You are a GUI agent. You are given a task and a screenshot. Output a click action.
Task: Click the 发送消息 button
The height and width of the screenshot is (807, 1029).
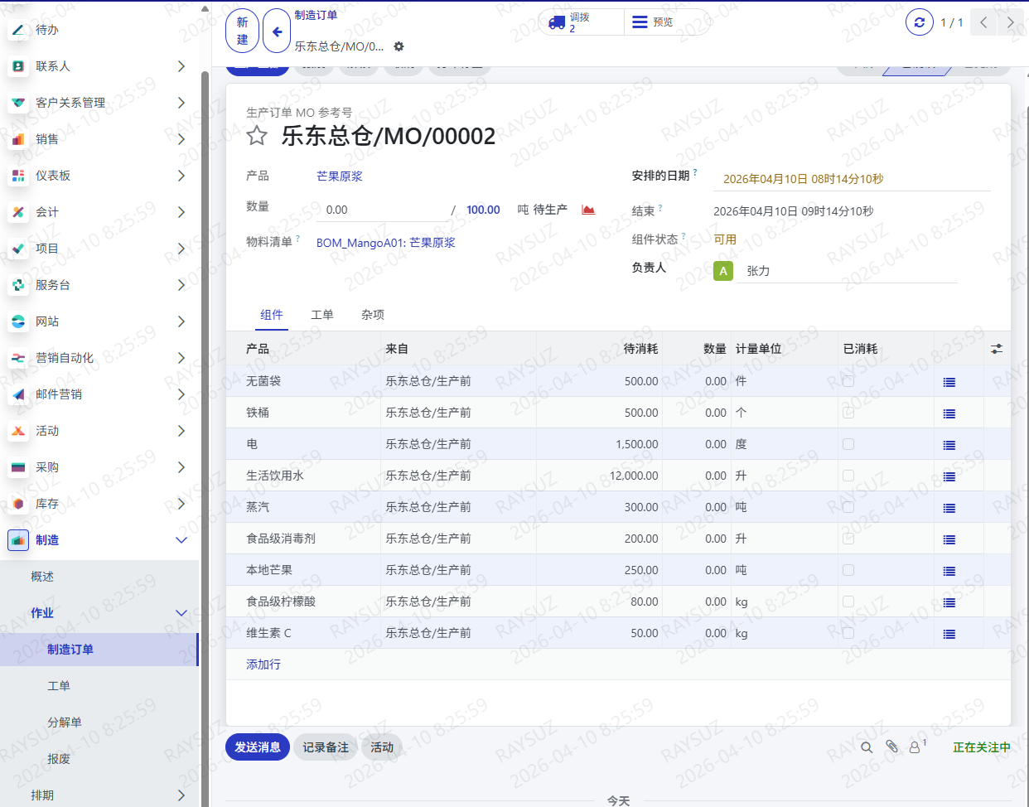[x=258, y=747]
